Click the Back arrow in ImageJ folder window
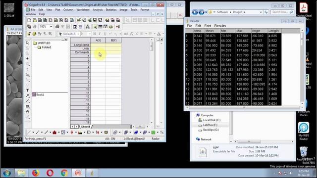The width and height of the screenshot is (317, 178). click(195, 12)
